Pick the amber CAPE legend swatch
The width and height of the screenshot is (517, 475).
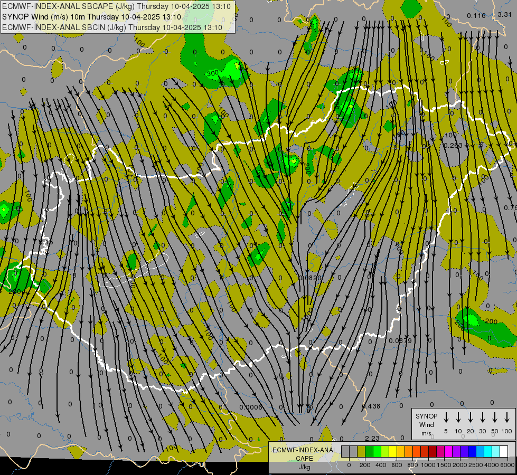point(401,451)
